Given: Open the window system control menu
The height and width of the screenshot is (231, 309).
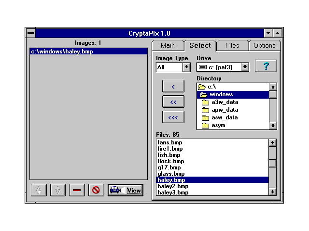Looking at the screenshot, I should (x=31, y=33).
